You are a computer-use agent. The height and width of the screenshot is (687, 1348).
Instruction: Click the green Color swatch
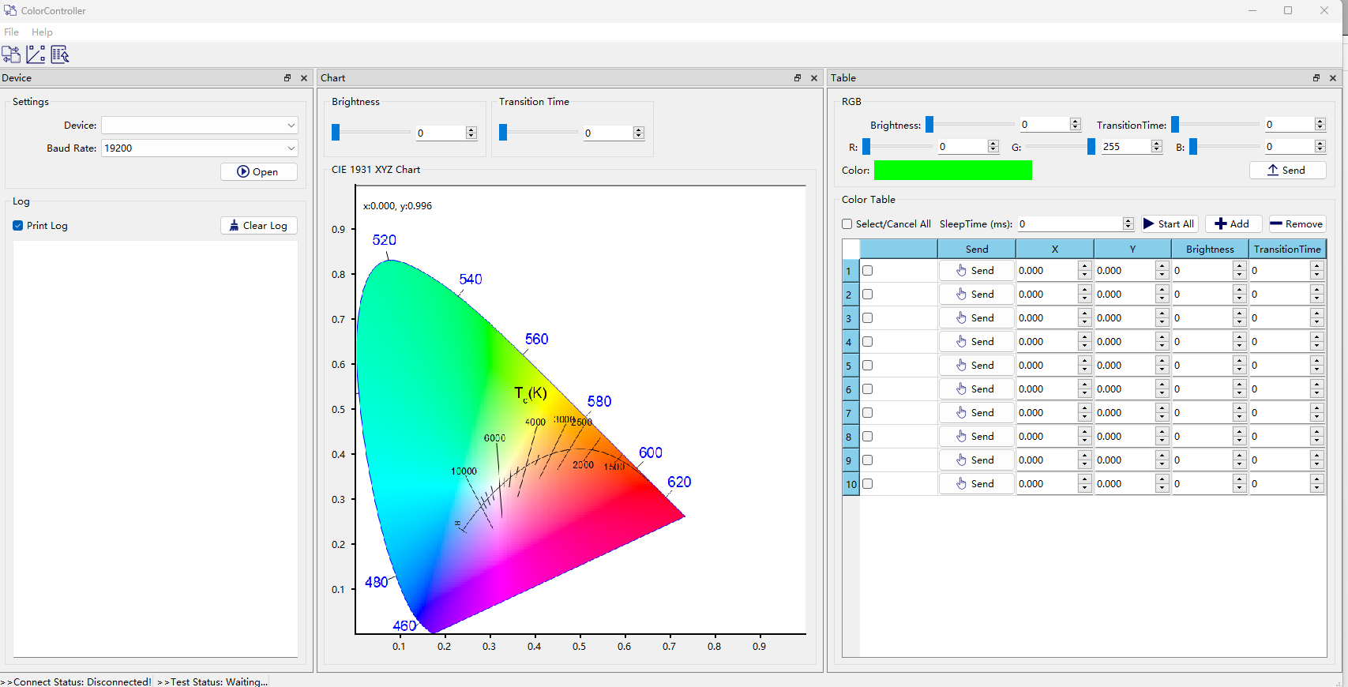952,171
